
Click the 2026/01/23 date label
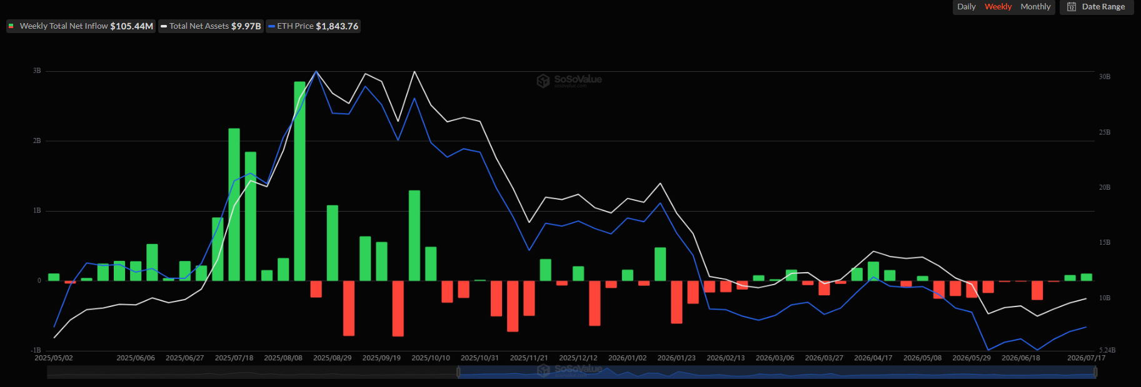coord(676,358)
